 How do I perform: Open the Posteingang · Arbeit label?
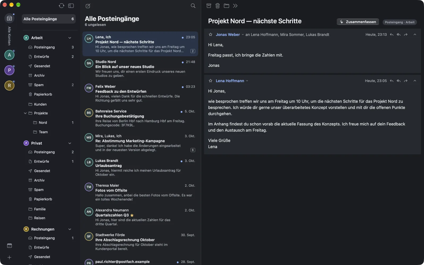pyautogui.click(x=400, y=22)
